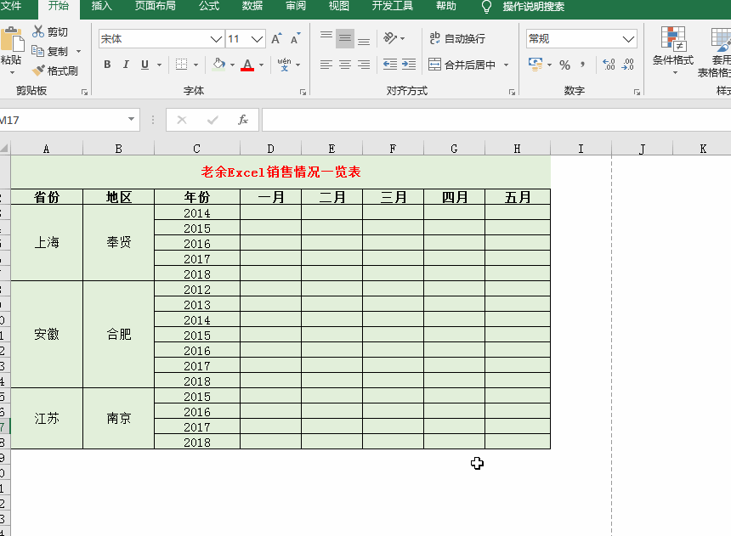This screenshot has width=731, height=536.
Task: Toggle bold formatting
Action: click(107, 65)
